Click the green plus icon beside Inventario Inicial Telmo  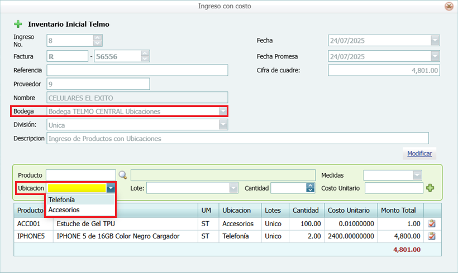coord(18,24)
